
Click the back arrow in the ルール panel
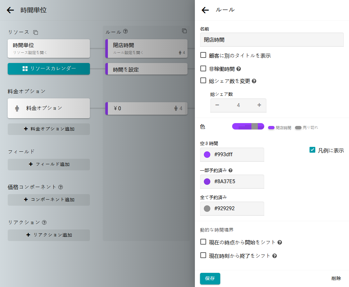click(x=205, y=10)
